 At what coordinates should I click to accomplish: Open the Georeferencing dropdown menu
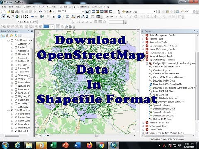pyautogui.click(x=27, y=22)
